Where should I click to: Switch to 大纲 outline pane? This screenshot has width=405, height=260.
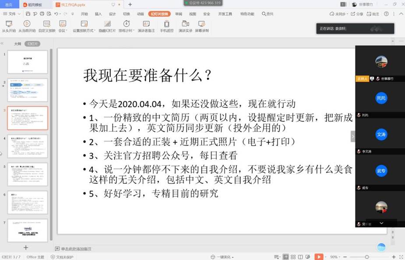point(18,44)
